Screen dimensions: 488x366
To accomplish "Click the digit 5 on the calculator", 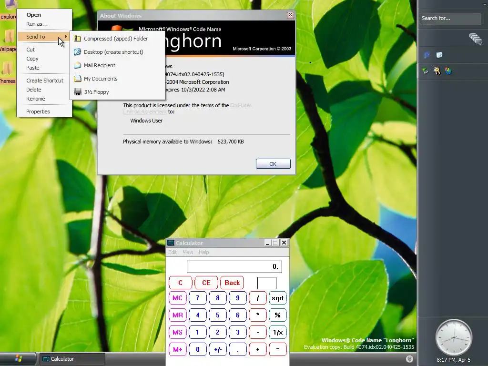I will pos(217,315).
